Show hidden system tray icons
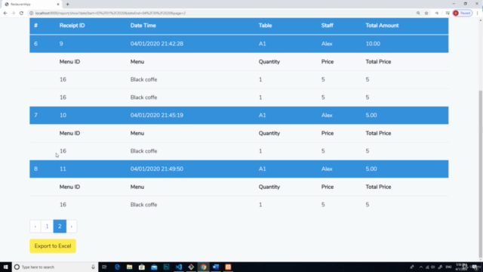This screenshot has height=272, width=483. (421, 267)
